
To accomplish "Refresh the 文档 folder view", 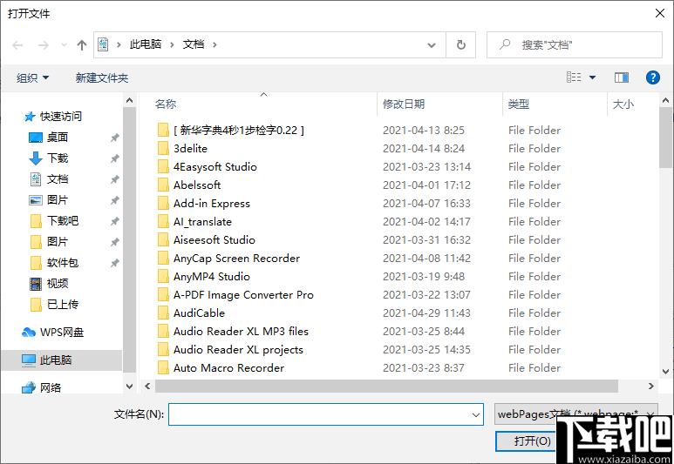I will tap(460, 44).
